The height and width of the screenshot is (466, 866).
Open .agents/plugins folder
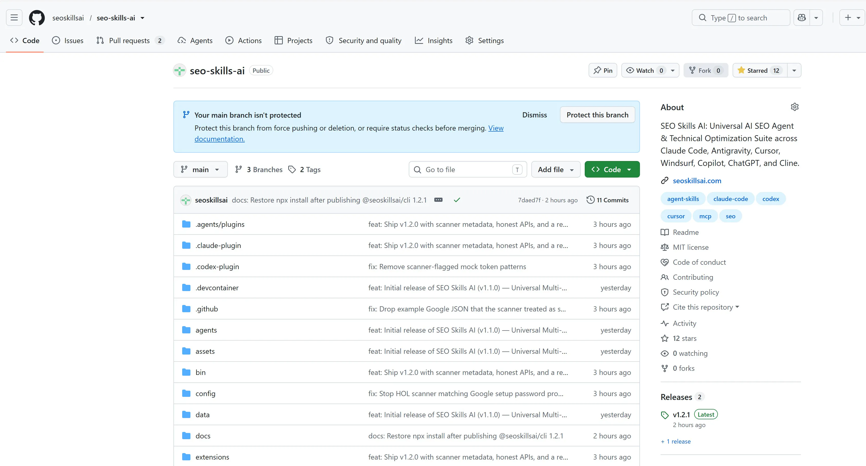[220, 224]
